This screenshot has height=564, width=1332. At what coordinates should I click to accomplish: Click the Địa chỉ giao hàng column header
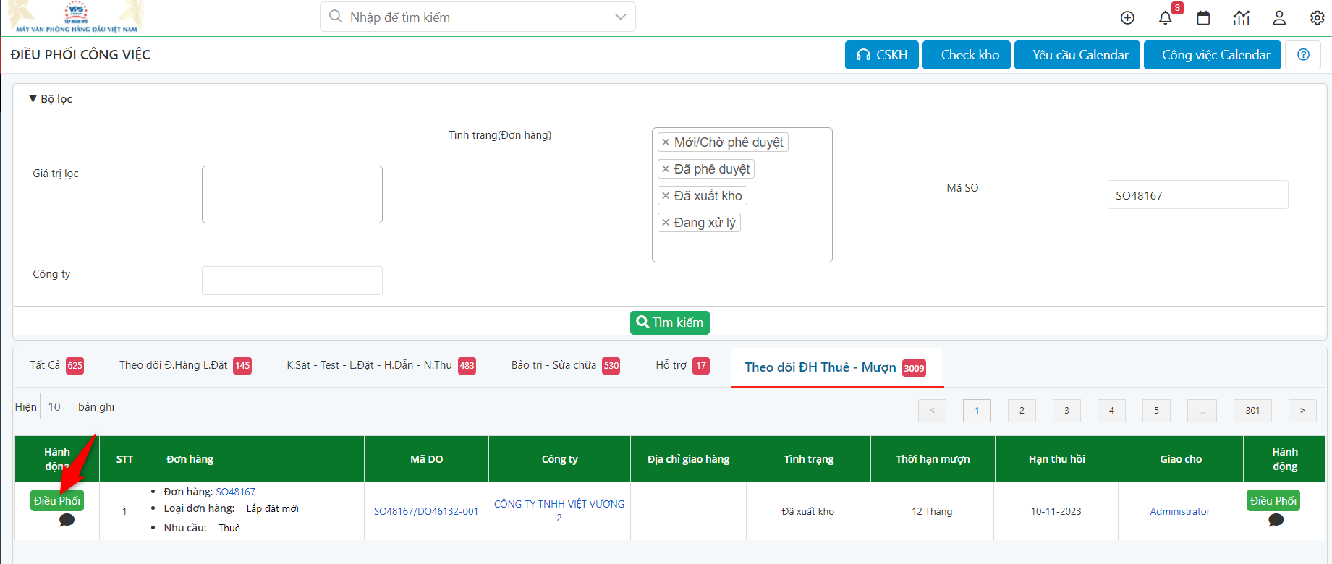click(688, 459)
